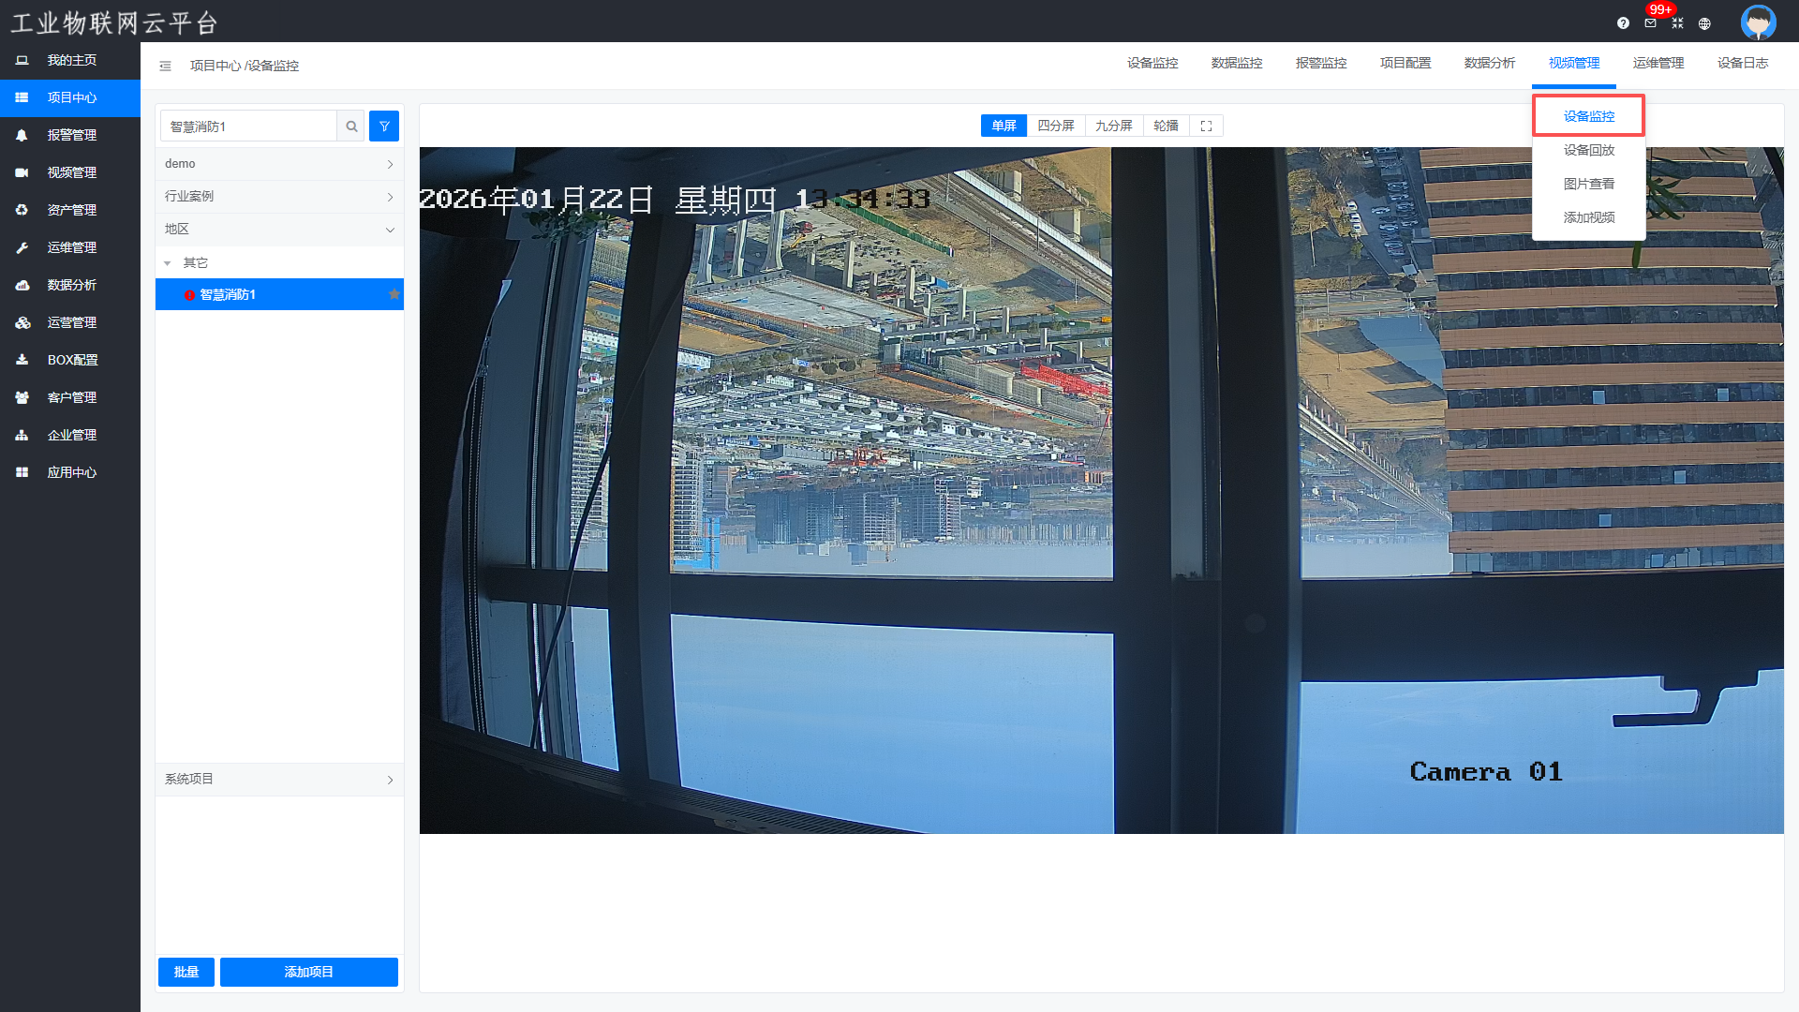Click the globe language icon
The image size is (1799, 1012).
coord(1704,23)
